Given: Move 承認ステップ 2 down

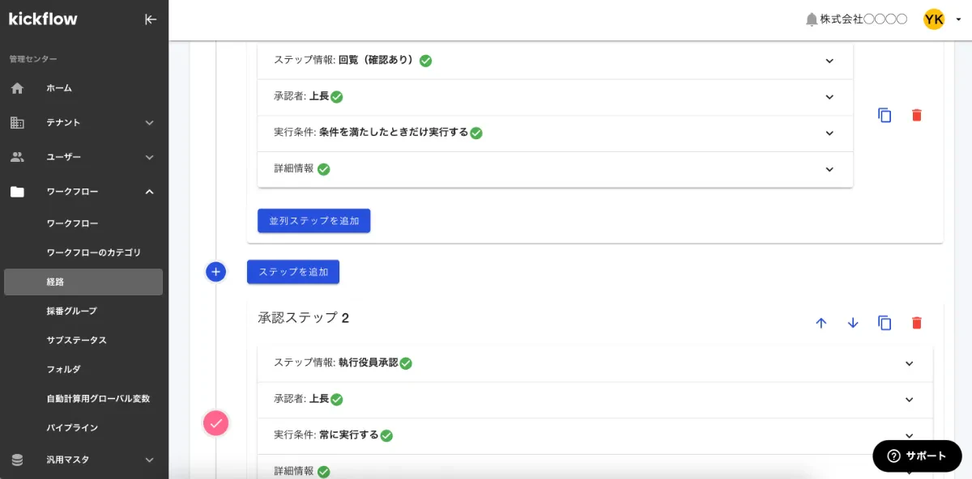Looking at the screenshot, I should click(x=852, y=323).
